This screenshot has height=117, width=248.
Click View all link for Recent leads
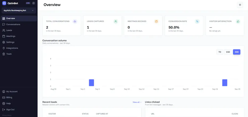(x=137, y=102)
